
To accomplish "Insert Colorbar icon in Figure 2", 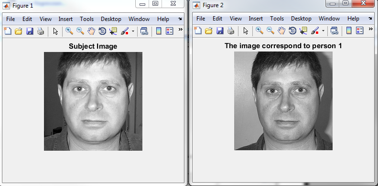I will [x=349, y=31].
